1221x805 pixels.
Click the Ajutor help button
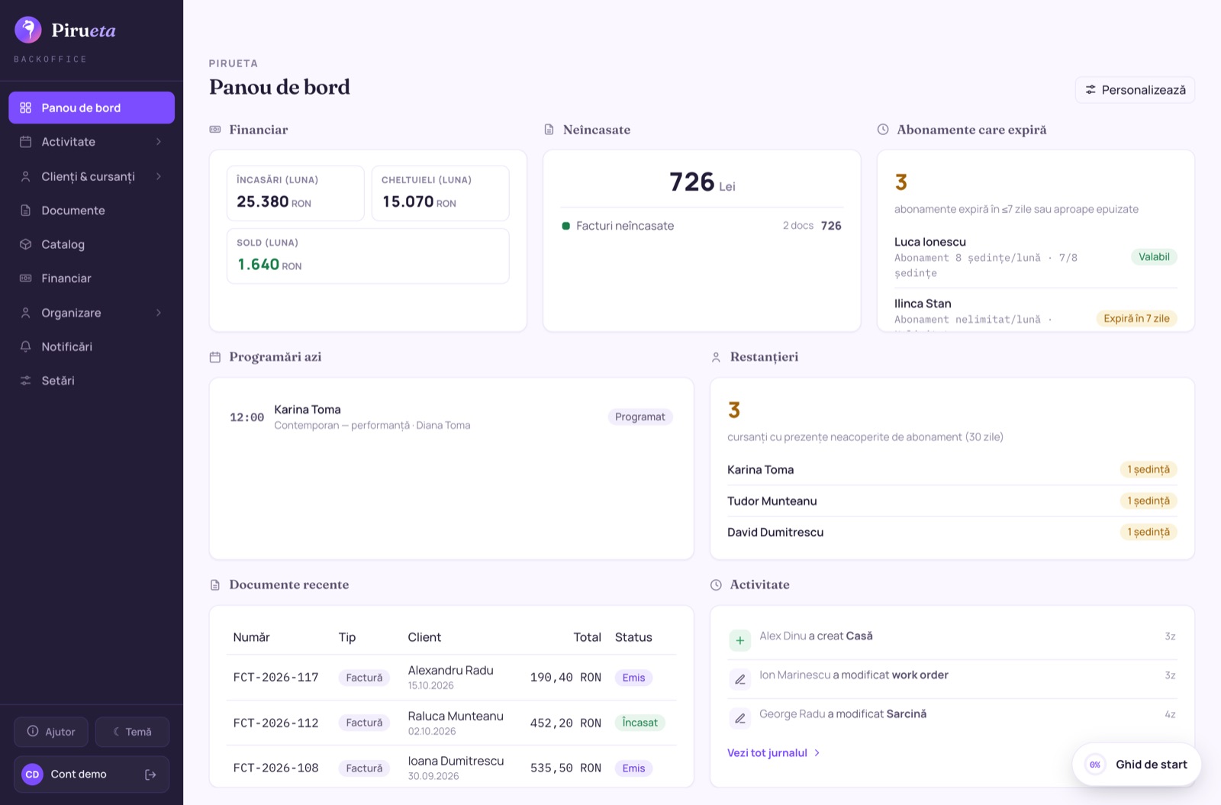(51, 732)
